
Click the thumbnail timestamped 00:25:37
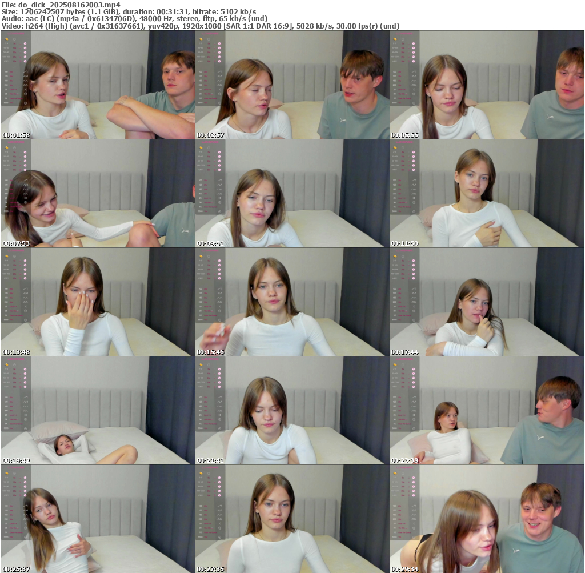(x=98, y=519)
